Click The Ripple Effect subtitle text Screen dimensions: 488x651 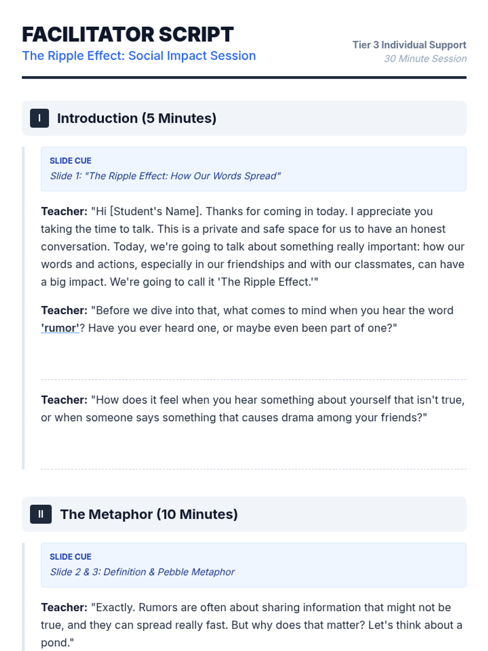(x=139, y=56)
